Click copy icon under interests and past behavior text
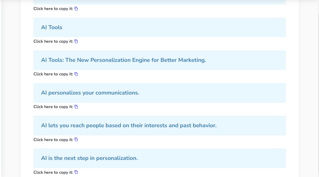 76,140
